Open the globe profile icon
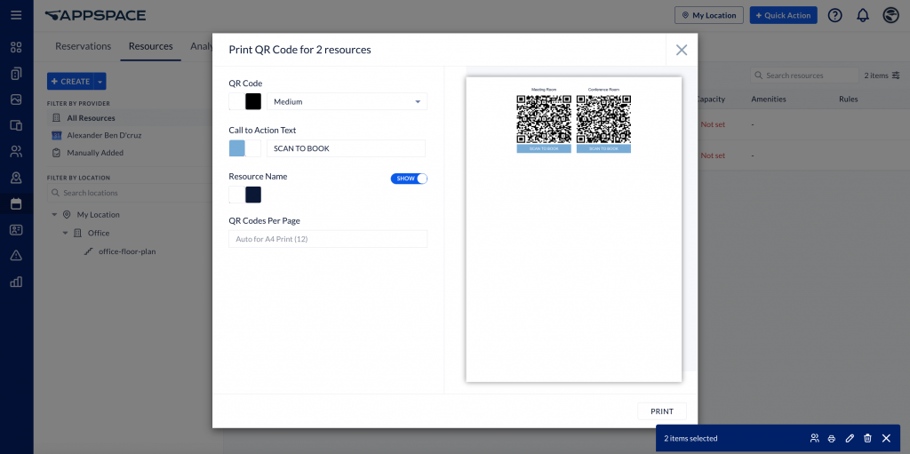Image resolution: width=910 pixels, height=454 pixels. coord(890,15)
